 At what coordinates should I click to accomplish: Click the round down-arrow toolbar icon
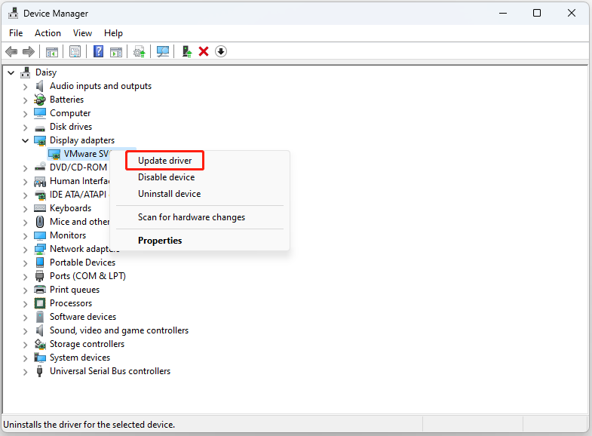point(221,51)
